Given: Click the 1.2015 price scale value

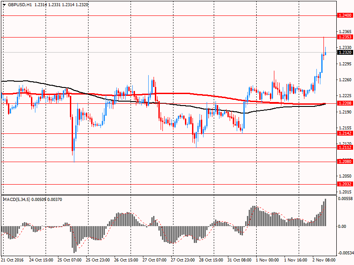Looking at the screenshot, I should tap(345, 192).
